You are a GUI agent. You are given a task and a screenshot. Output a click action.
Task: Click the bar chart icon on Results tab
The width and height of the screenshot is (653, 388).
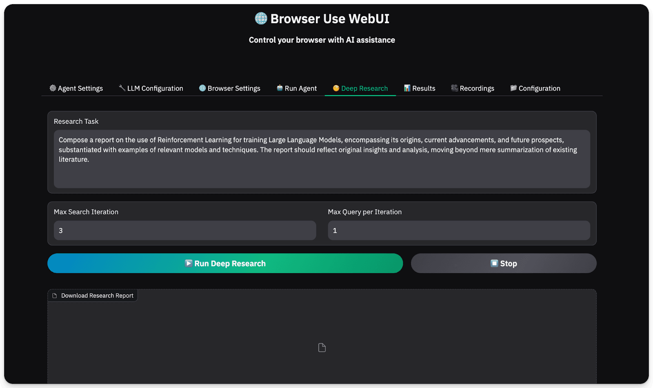(x=407, y=88)
